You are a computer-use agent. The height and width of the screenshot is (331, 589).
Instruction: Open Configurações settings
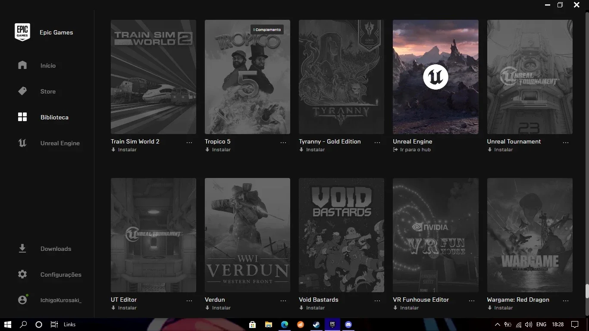61,275
